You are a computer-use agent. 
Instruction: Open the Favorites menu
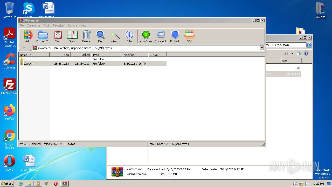[x=59, y=25]
